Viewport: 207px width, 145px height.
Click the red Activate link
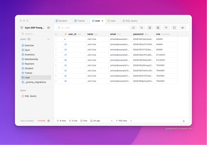tap(41, 121)
